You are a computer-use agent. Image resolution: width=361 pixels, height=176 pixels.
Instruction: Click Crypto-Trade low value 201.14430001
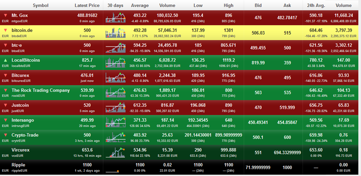click(x=198, y=135)
